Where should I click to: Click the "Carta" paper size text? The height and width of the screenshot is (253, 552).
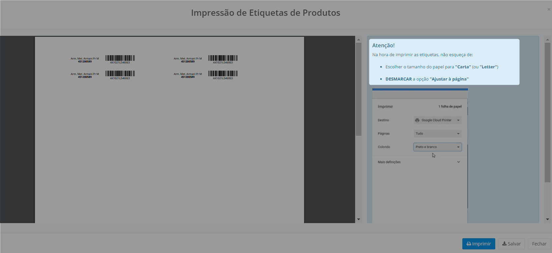(463, 67)
